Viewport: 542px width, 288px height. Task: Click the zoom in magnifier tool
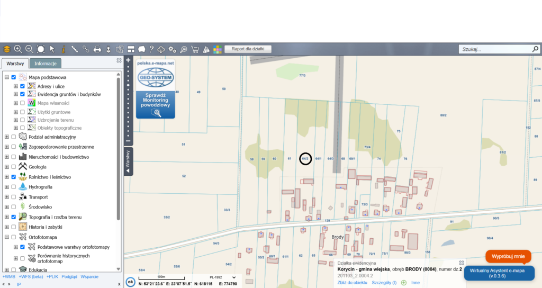18,49
